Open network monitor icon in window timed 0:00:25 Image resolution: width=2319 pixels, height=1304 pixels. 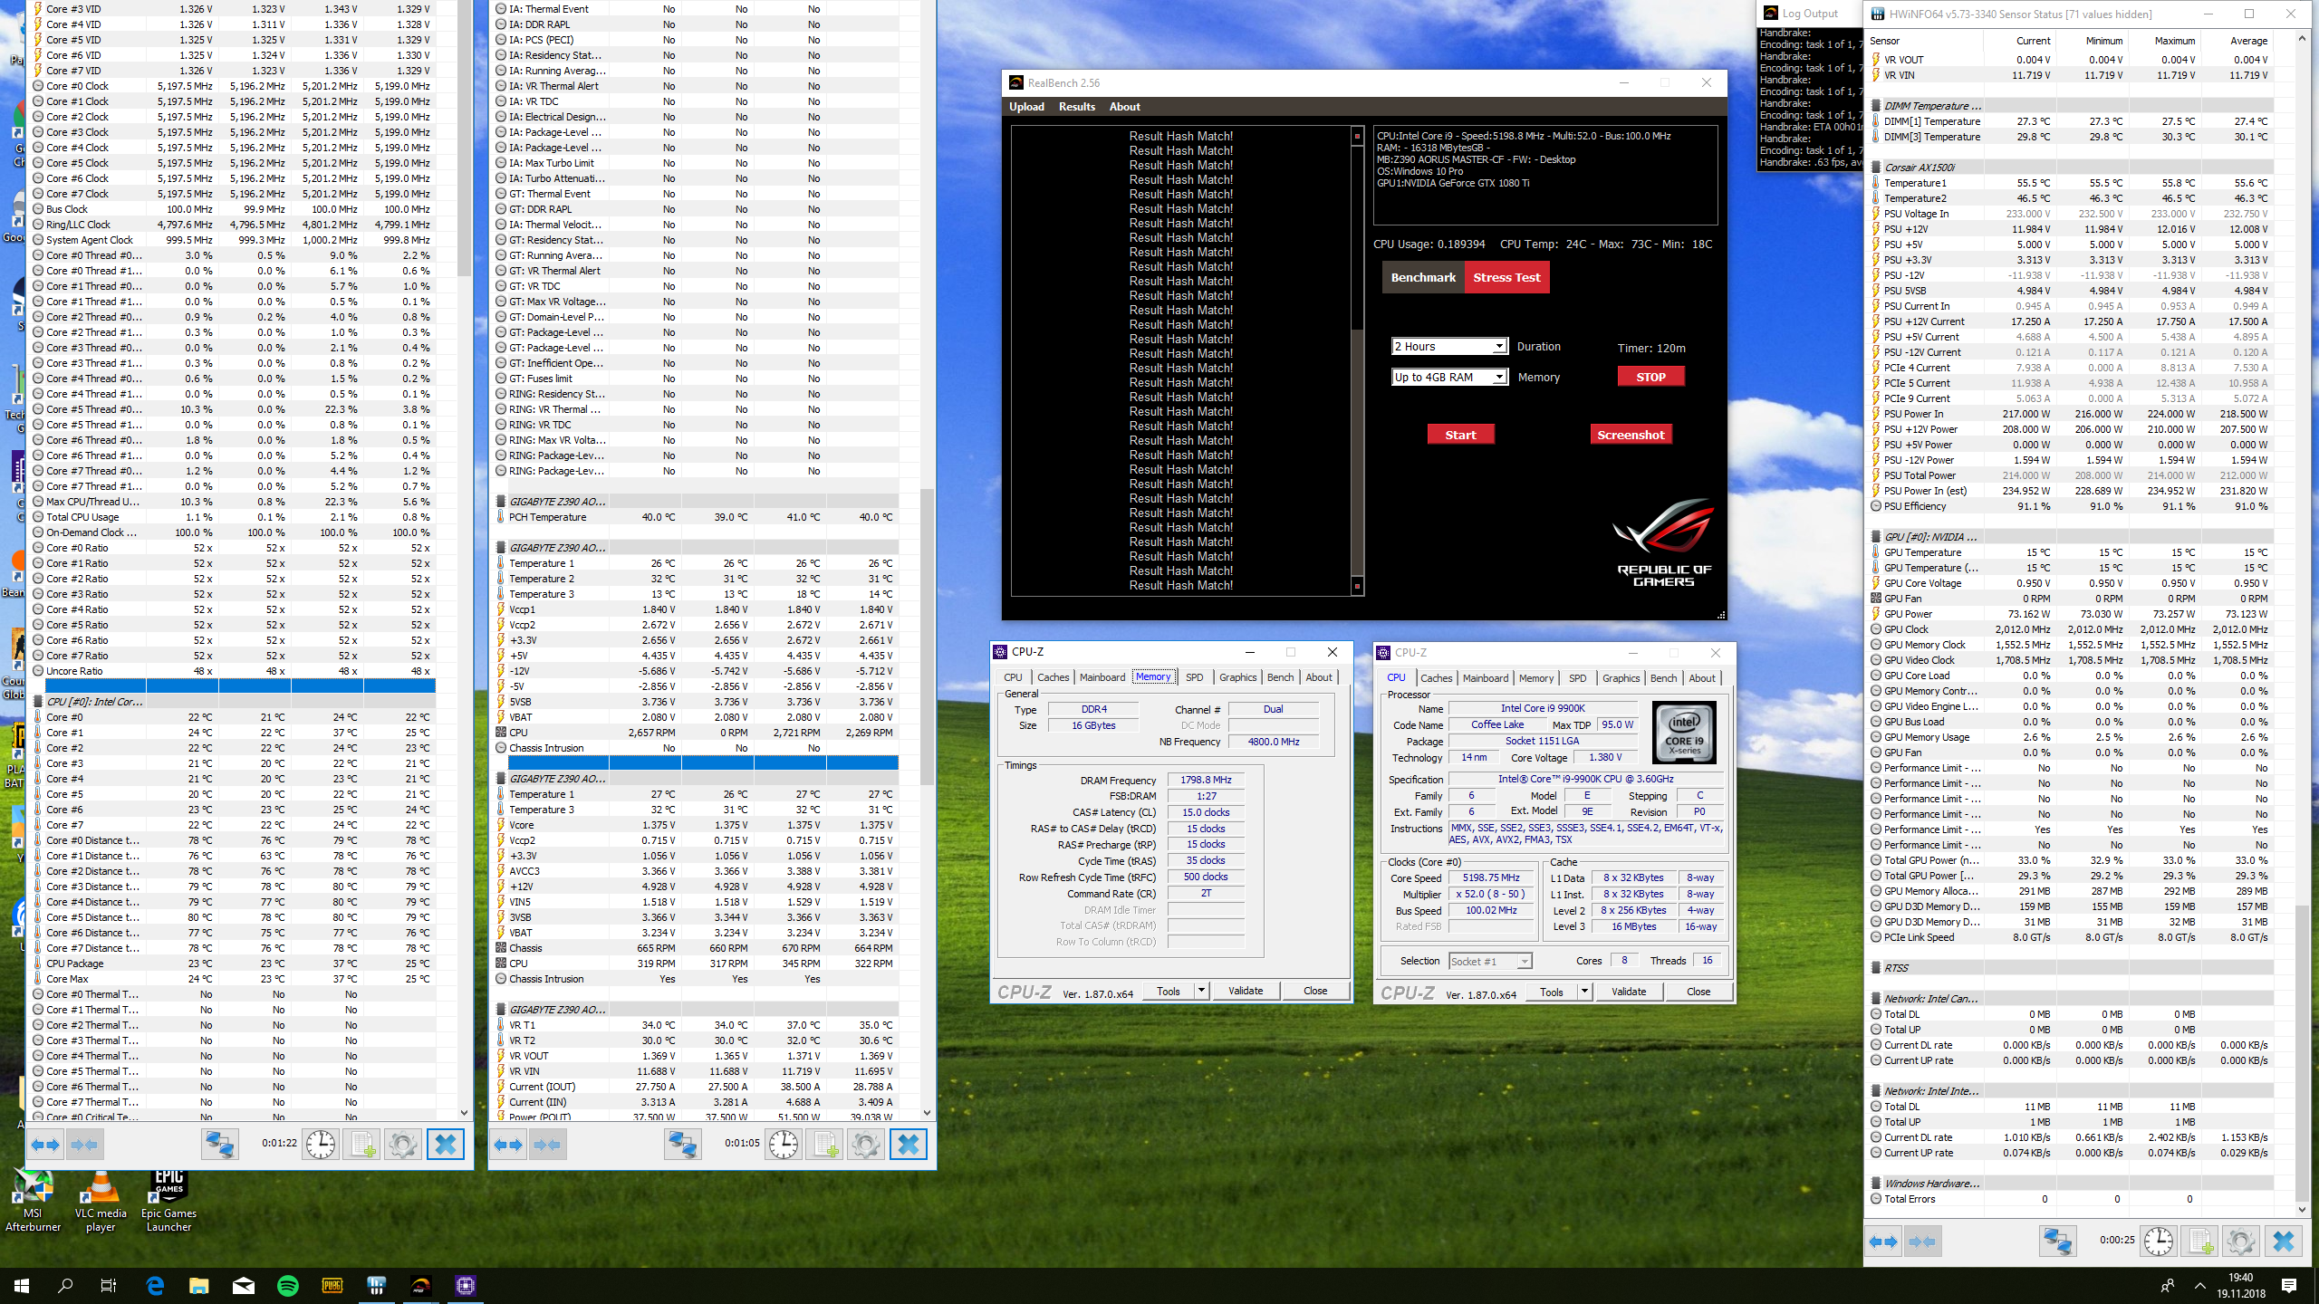2057,1242
